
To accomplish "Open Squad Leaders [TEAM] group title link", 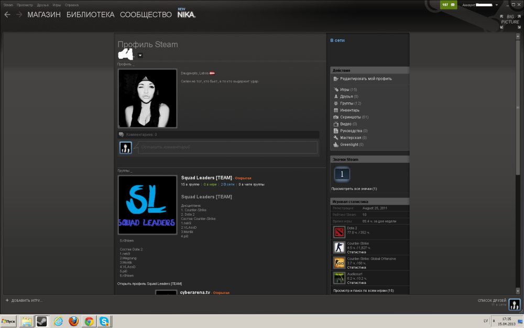I will click(206, 178).
